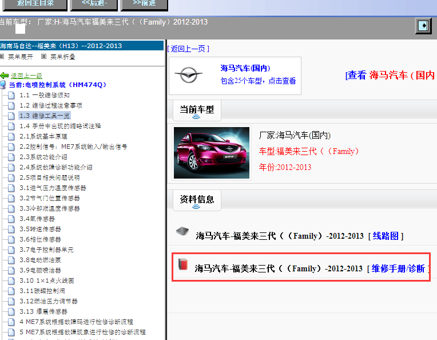The image size is (437, 340).
Task: Click page icon for 3.9电磁喷油器
Action: pos(11,271)
